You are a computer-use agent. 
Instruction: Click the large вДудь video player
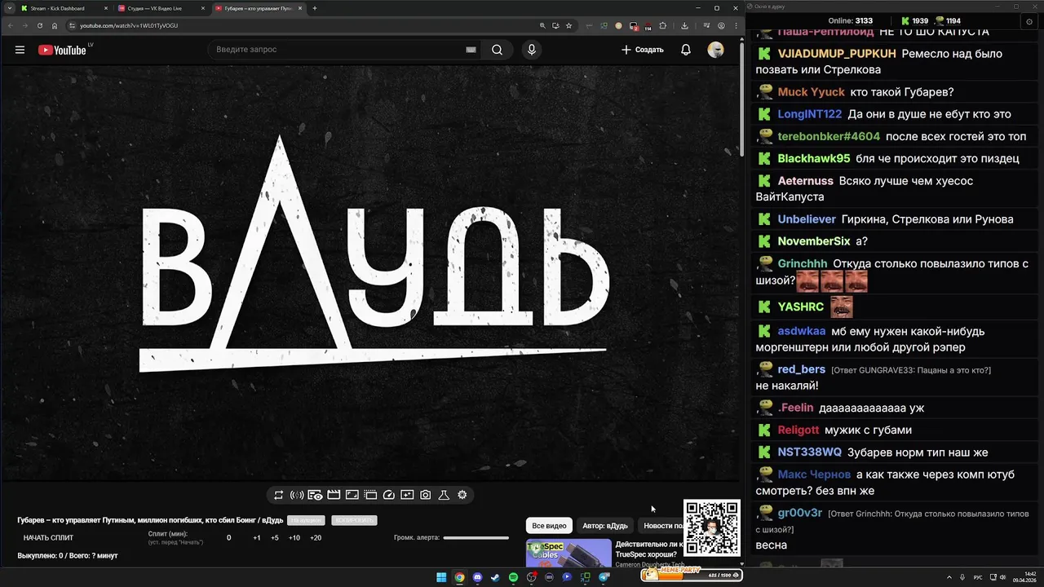(x=371, y=274)
